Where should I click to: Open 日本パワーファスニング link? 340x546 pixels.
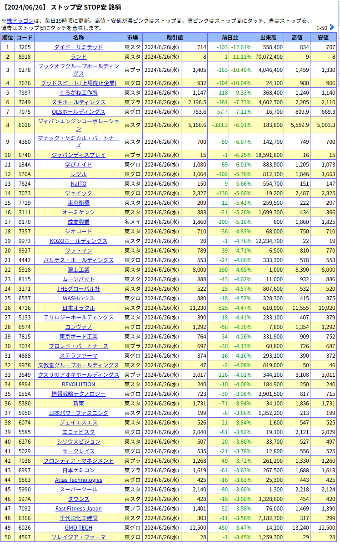pos(78,413)
